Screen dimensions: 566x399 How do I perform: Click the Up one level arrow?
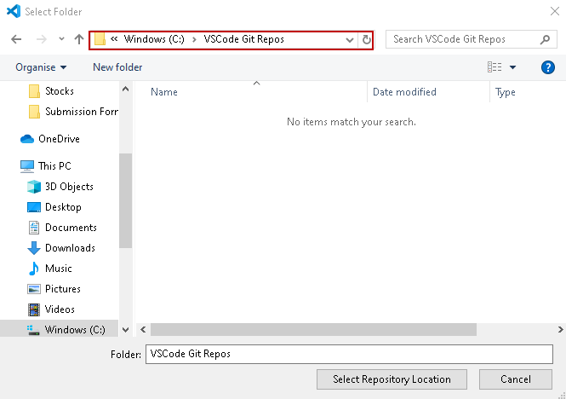tap(79, 39)
